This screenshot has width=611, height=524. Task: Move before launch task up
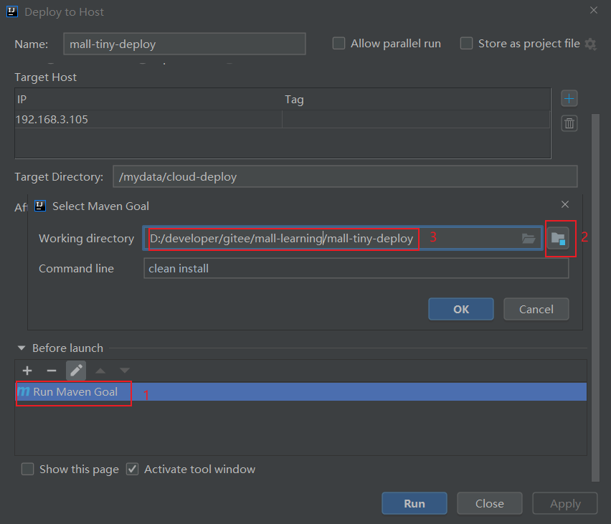point(100,371)
